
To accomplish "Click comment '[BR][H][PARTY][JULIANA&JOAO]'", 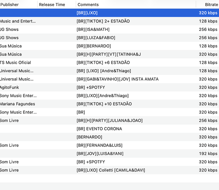I will (109, 120).
